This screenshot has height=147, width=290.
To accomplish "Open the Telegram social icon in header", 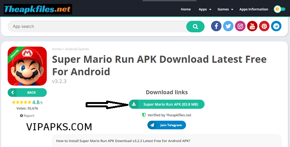I will (x=276, y=26).
